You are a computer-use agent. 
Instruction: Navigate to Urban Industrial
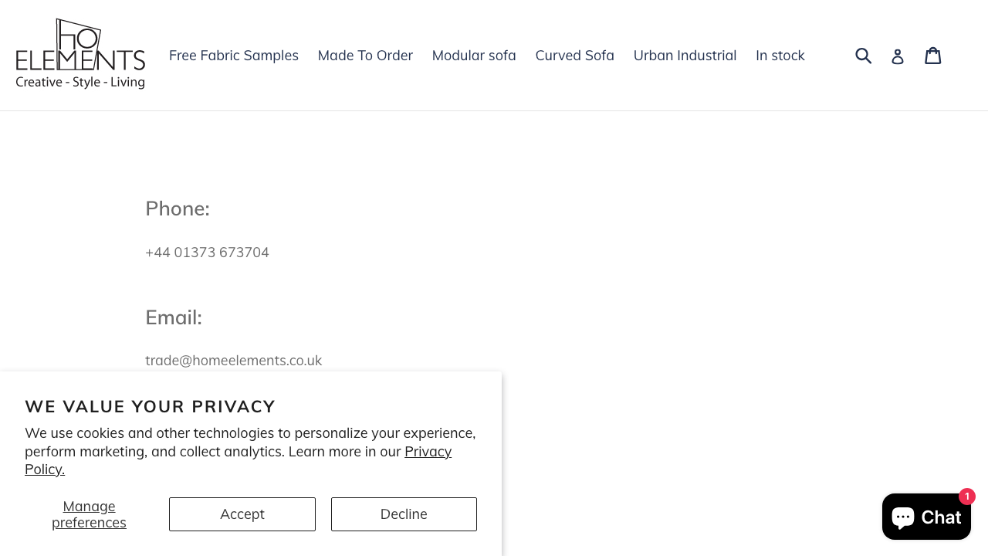pyautogui.click(x=685, y=56)
